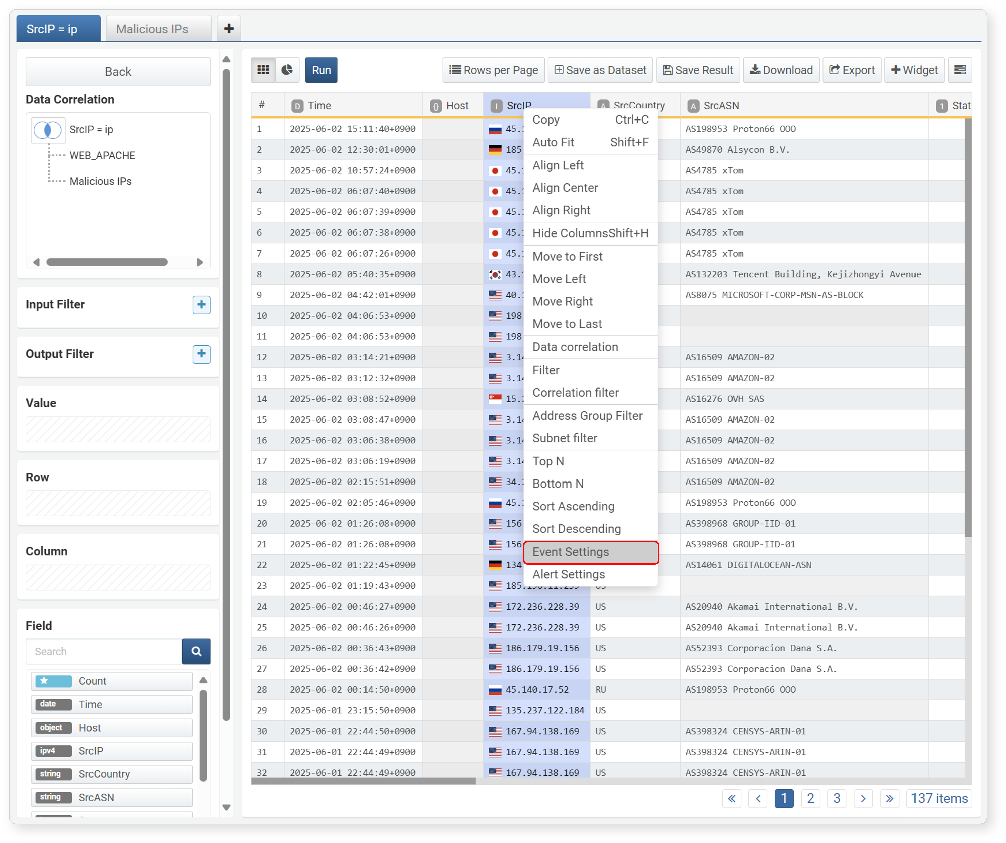Select the SrcIP ipv4 field item

[x=112, y=751]
